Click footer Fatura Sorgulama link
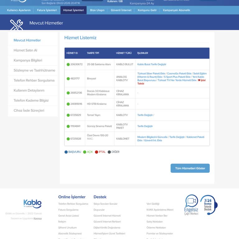This screenshot has height=239, width=239. 68,210
